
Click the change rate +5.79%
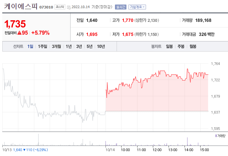click(41, 33)
